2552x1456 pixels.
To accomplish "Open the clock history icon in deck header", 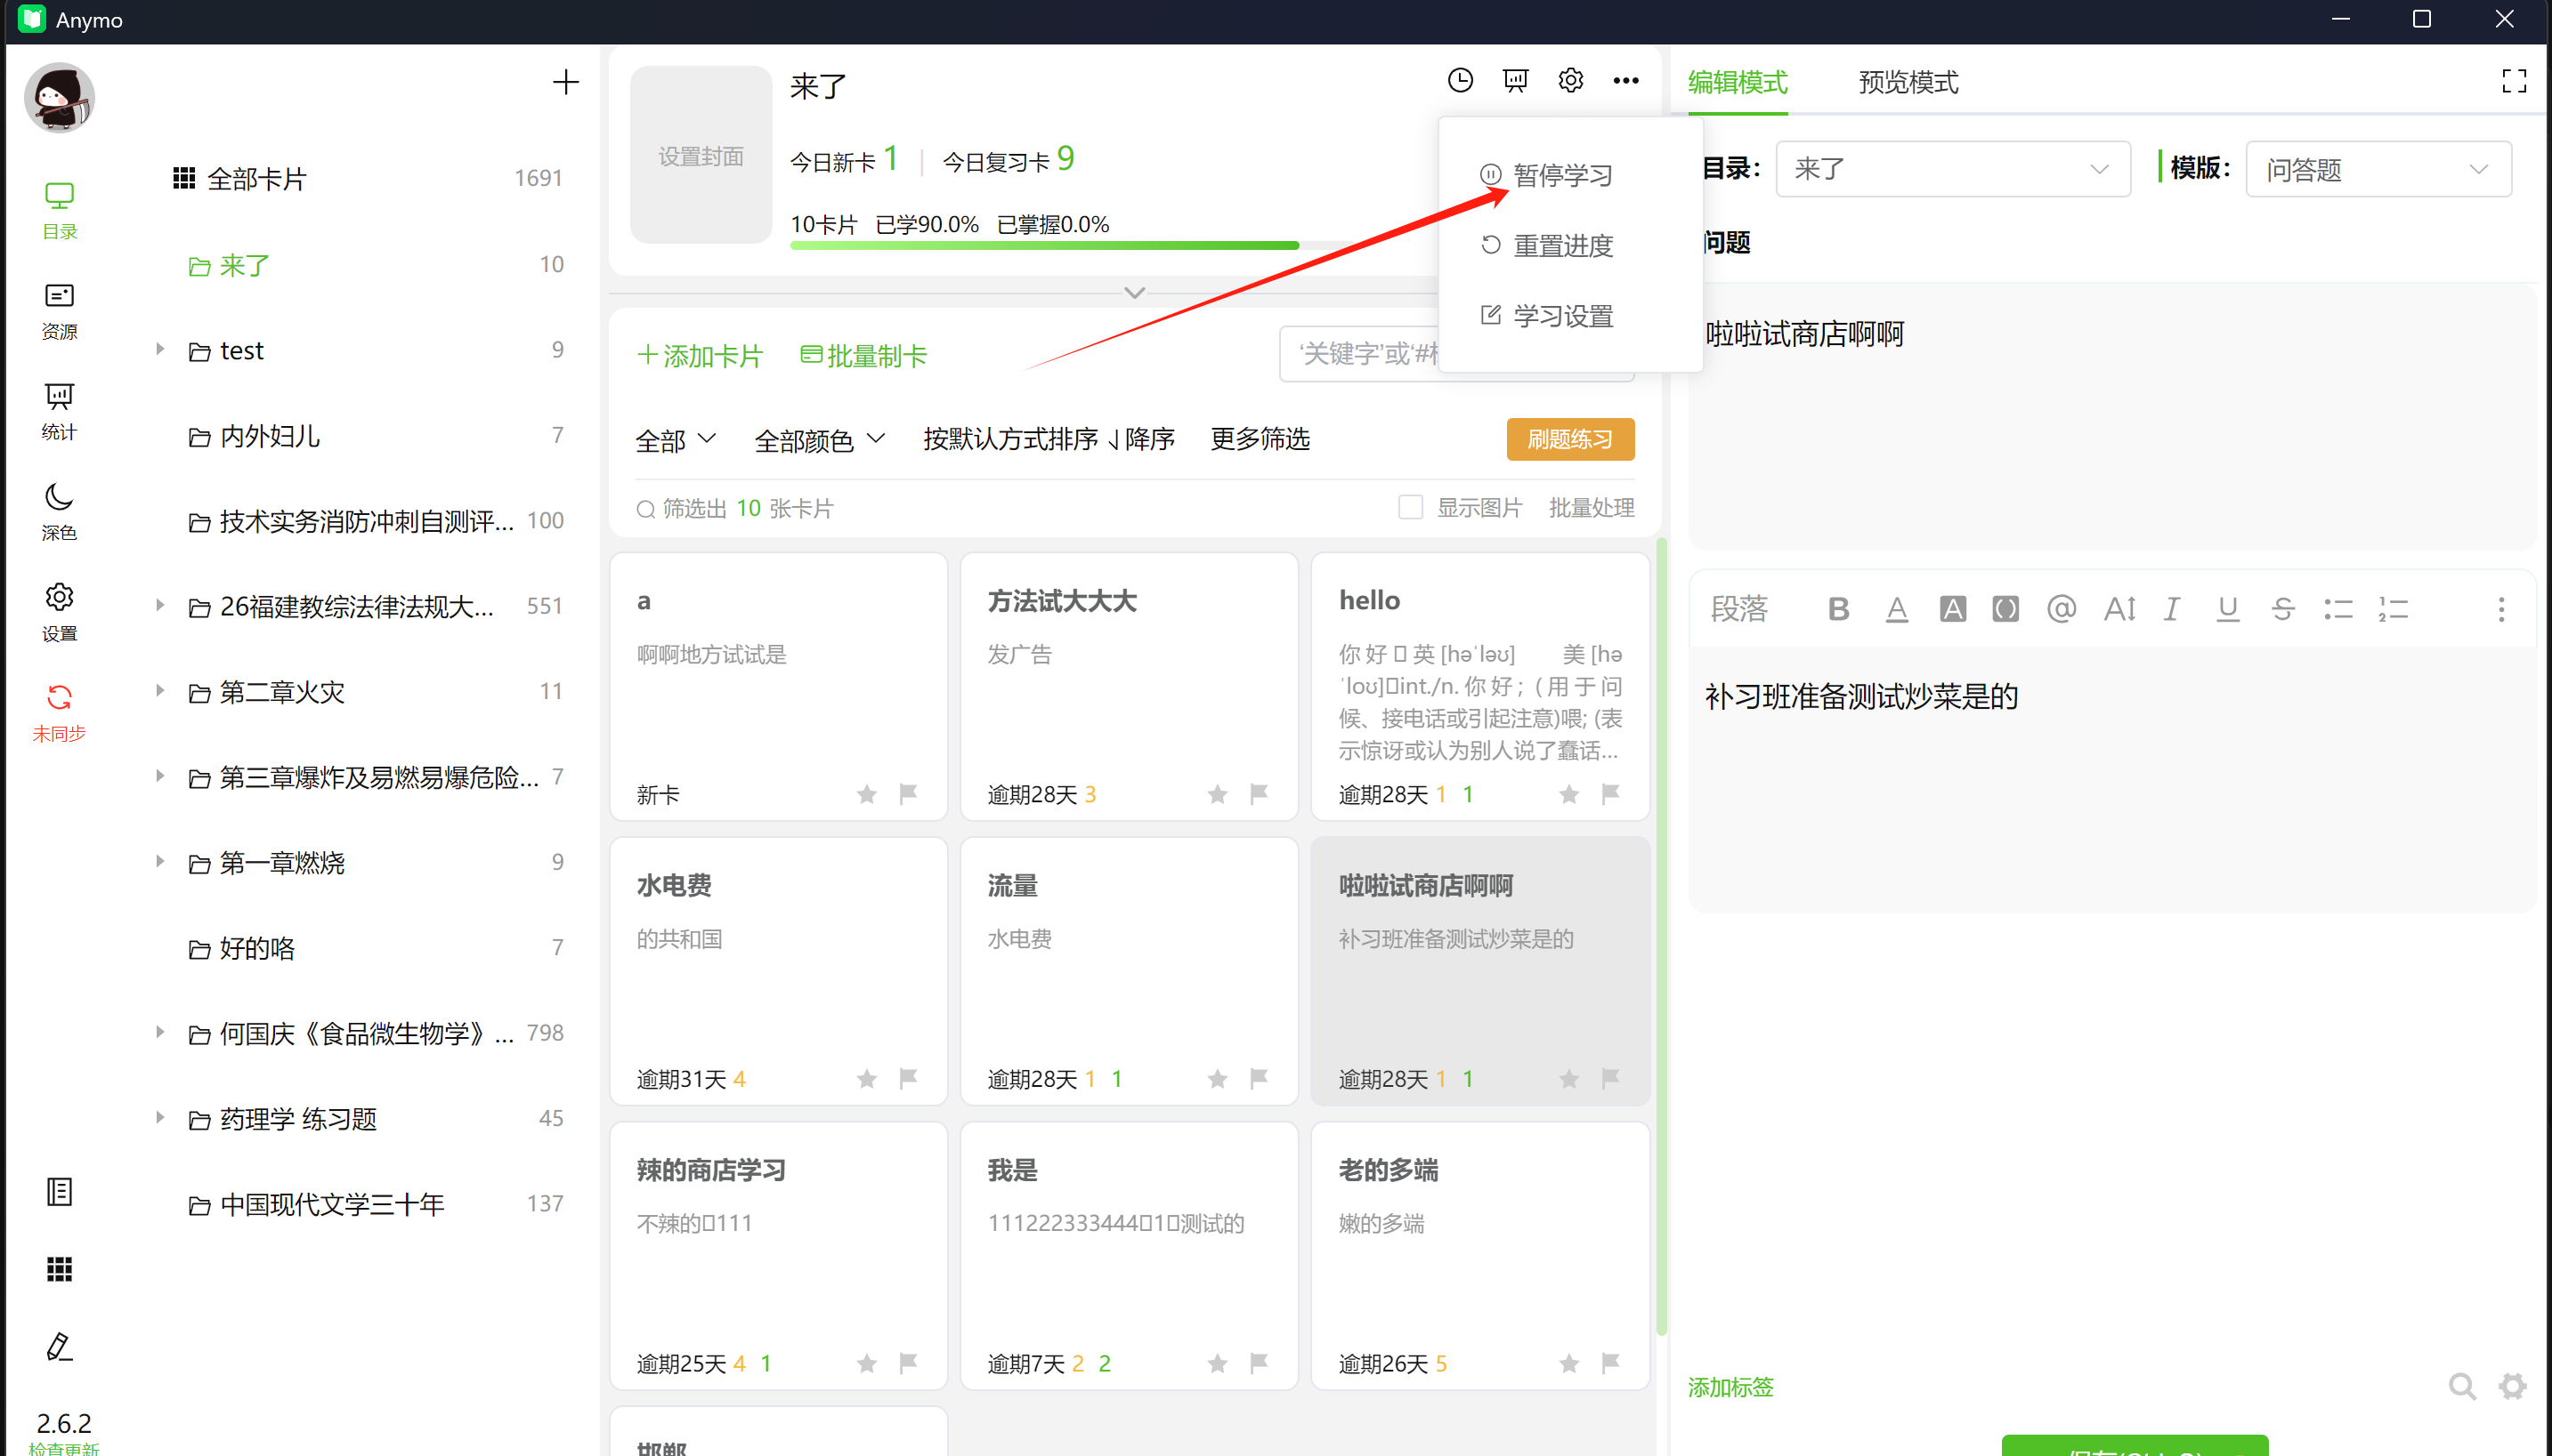I will click(1460, 80).
